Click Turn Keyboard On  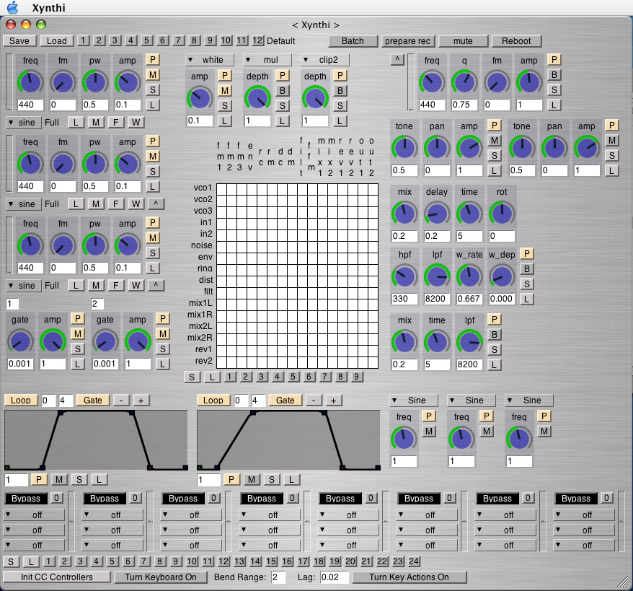point(160,577)
